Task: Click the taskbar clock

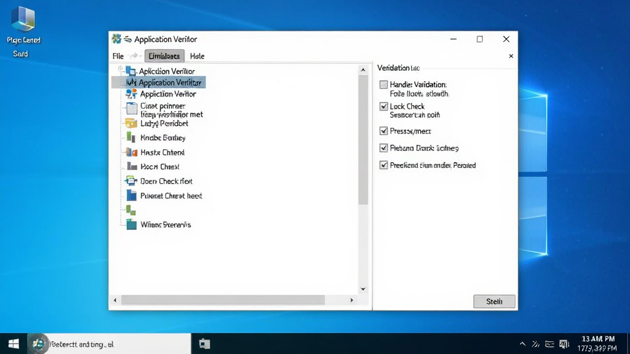Action: 597,344
